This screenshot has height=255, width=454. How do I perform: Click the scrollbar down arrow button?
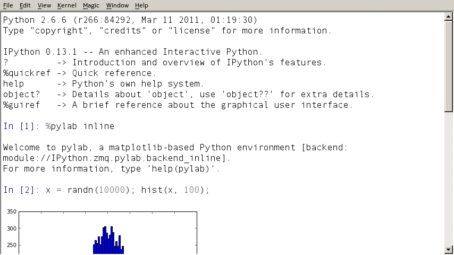point(448,249)
